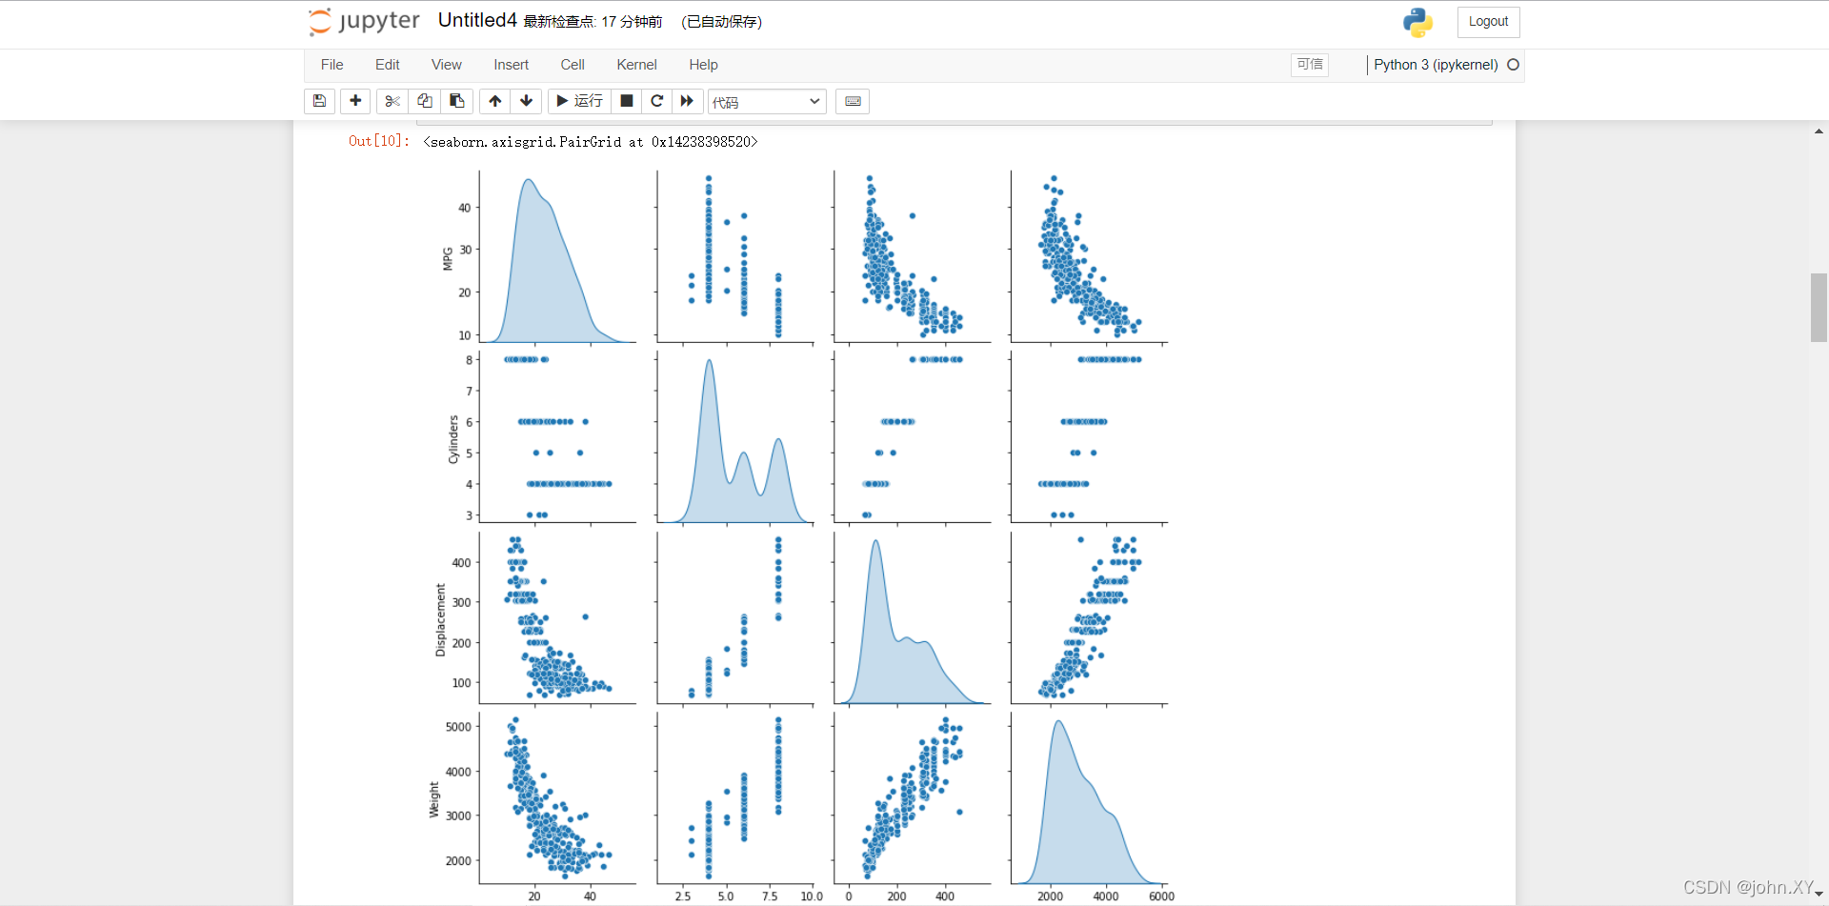The height and width of the screenshot is (906, 1829).
Task: Save and checkpoint the notebook
Action: click(x=319, y=101)
